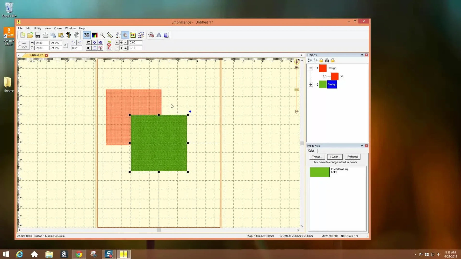Select the inch units radio button
The image size is (461, 259).
[20, 47]
